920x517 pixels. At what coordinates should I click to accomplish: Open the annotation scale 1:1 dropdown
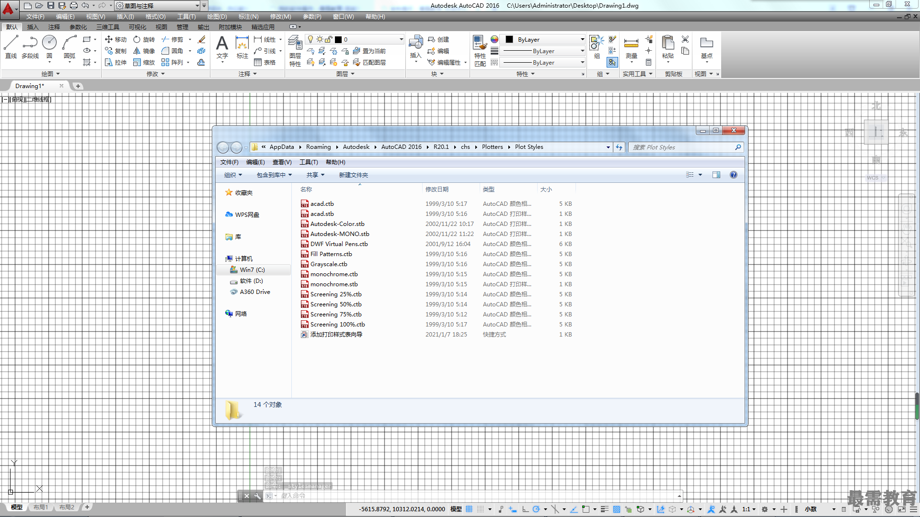click(x=749, y=509)
